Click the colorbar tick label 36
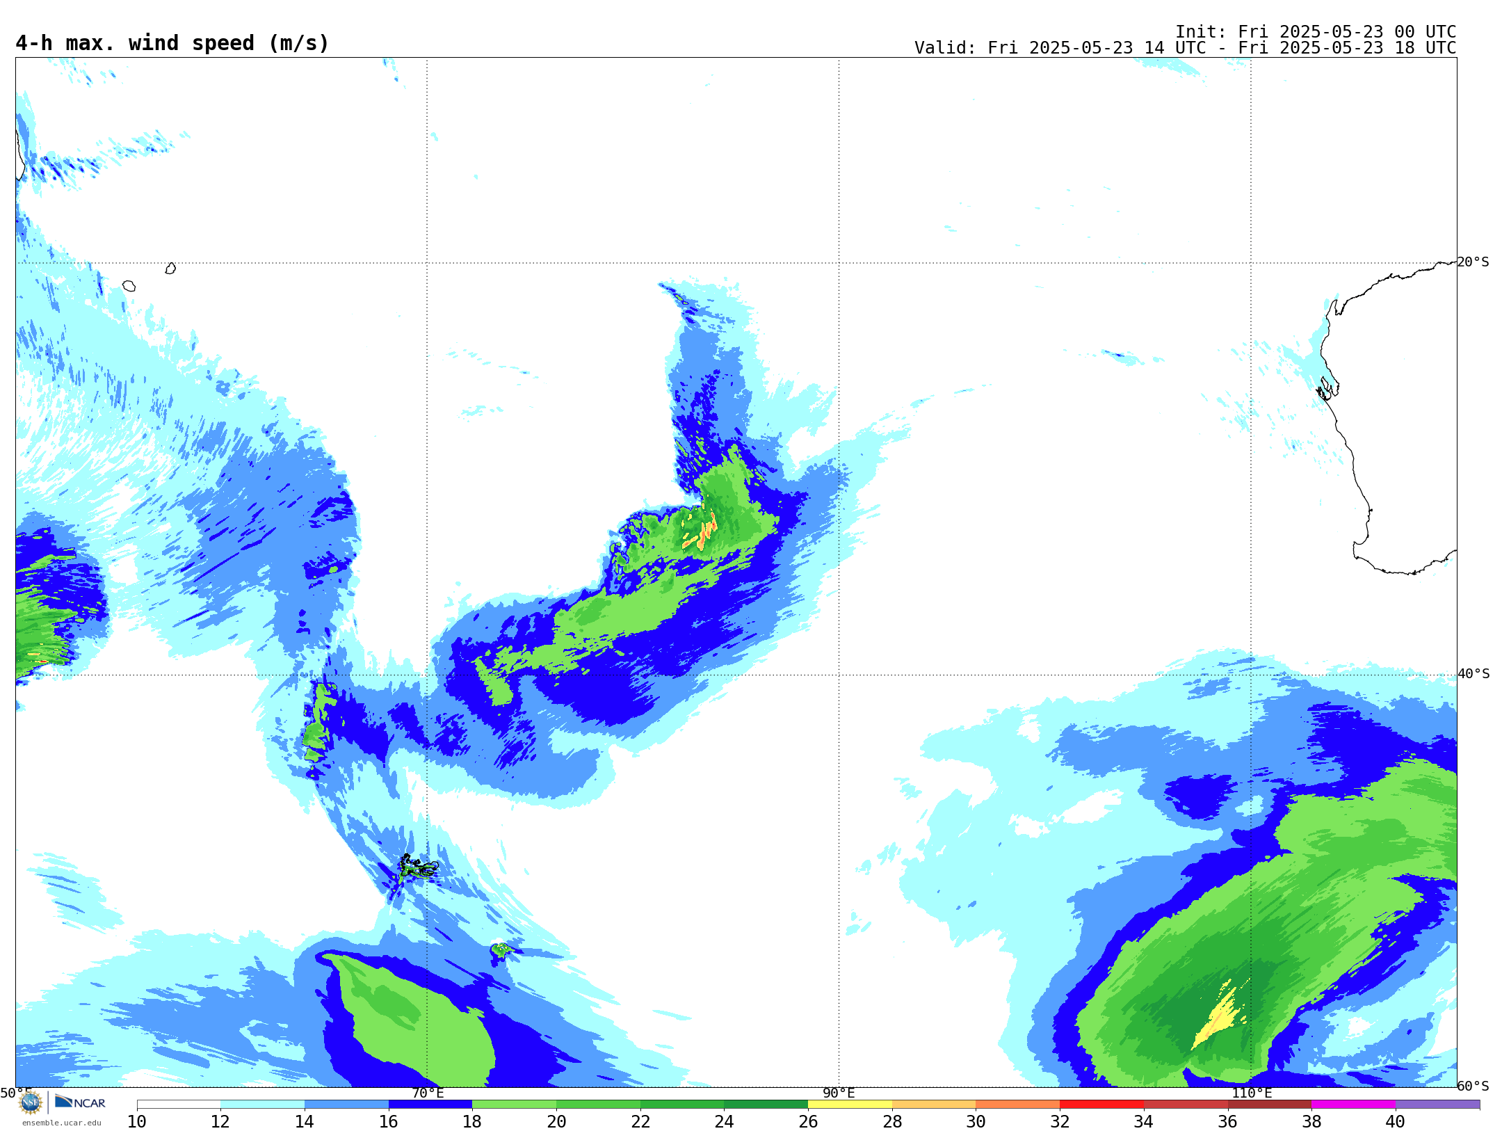 (1227, 1121)
